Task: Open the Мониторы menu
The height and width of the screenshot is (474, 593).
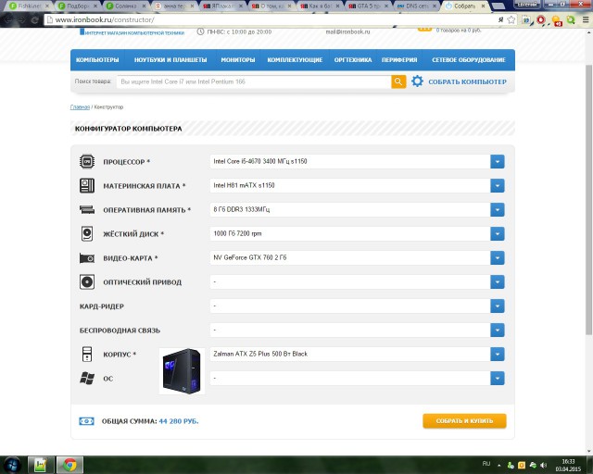Action: click(x=238, y=60)
